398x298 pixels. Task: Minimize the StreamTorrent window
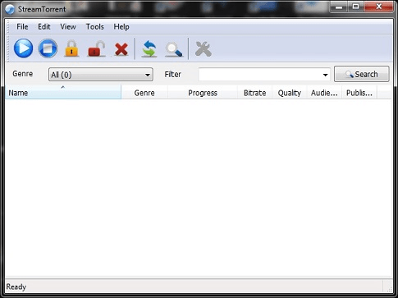point(339,7)
